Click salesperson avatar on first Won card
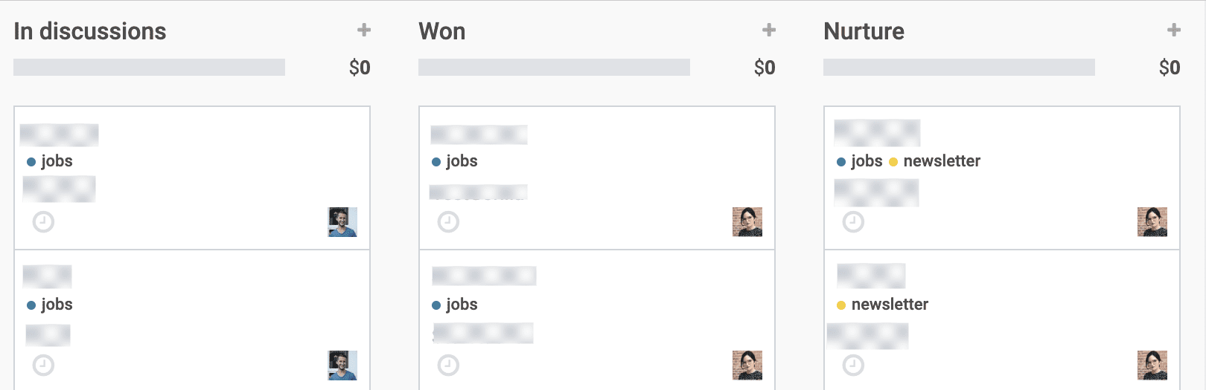 (x=747, y=222)
